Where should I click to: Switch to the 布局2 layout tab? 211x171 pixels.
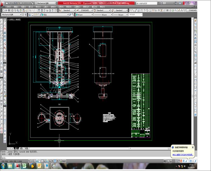coord(27,148)
